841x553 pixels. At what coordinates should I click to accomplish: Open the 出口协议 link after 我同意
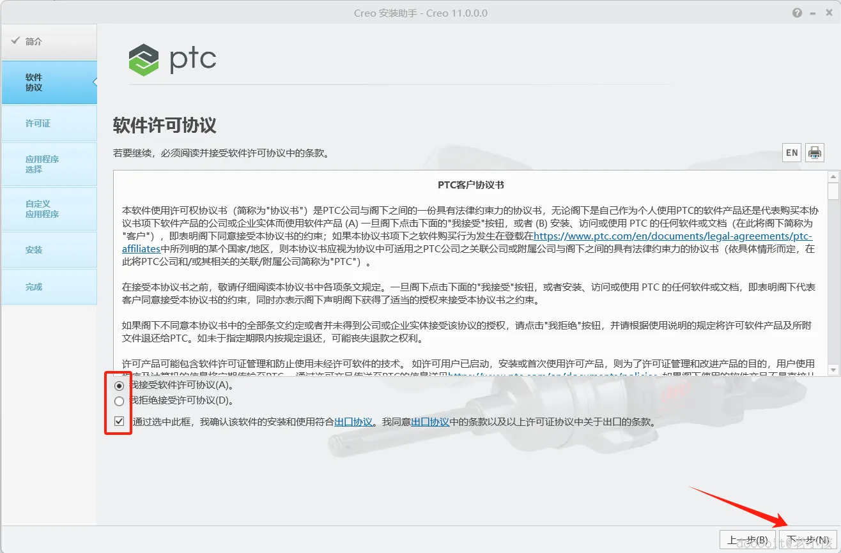point(429,421)
